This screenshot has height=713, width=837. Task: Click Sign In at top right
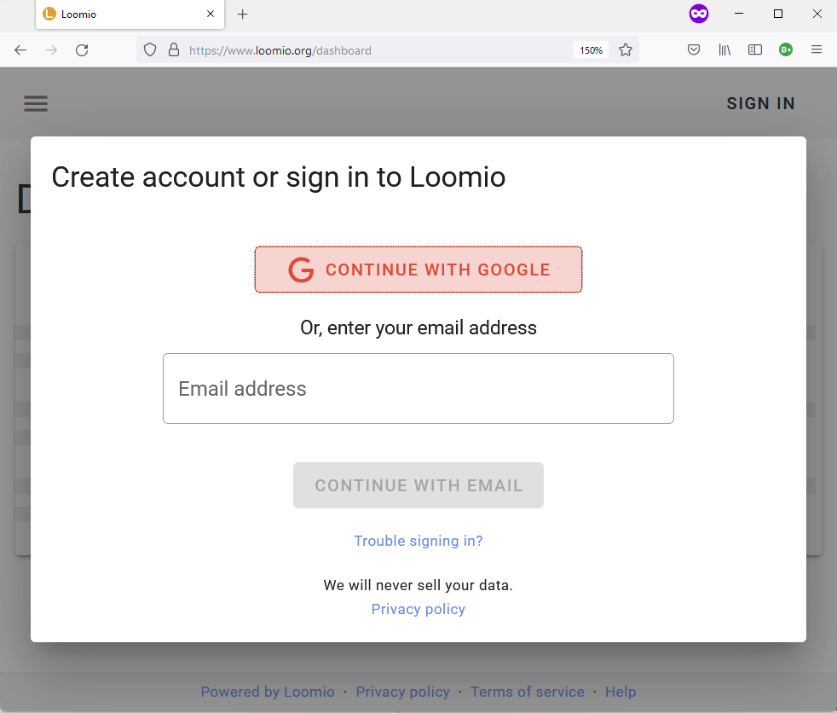(760, 103)
